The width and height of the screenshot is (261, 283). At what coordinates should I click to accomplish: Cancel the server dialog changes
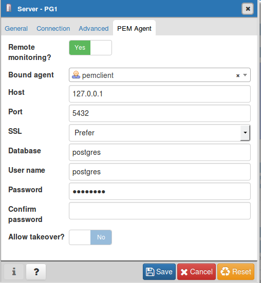click(x=196, y=272)
